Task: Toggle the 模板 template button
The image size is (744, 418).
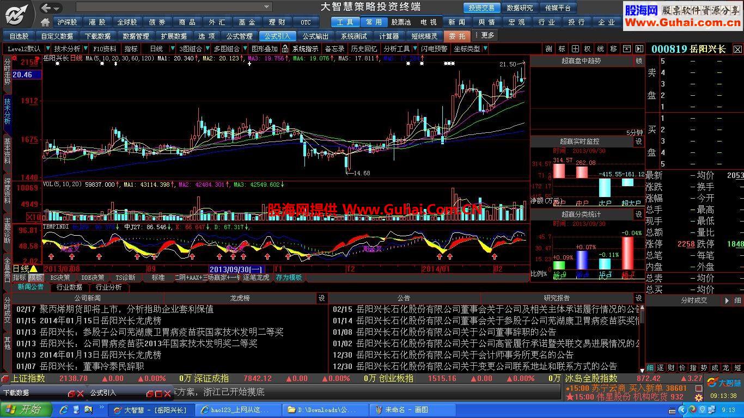Action: pyautogui.click(x=35, y=278)
